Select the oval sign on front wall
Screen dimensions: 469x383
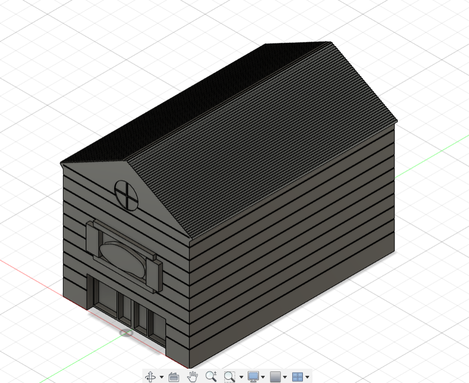click(122, 259)
